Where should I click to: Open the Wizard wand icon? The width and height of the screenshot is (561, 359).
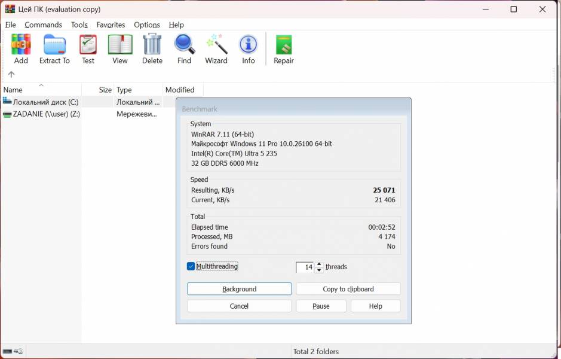coord(216,44)
